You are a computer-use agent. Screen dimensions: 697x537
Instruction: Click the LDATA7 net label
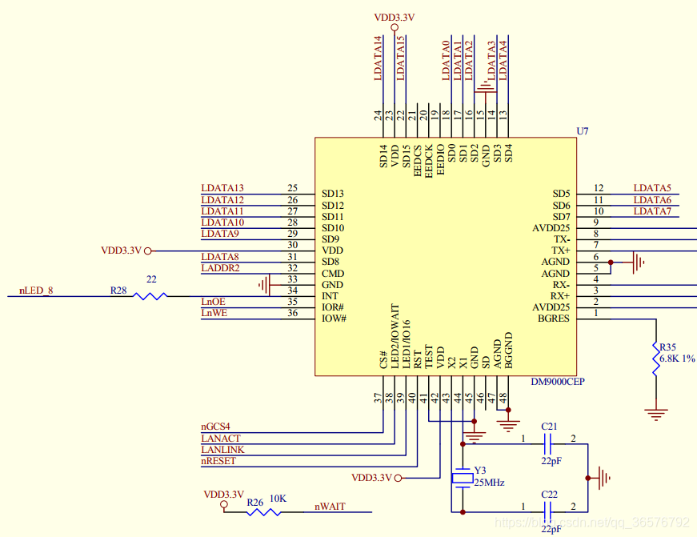coord(652,211)
